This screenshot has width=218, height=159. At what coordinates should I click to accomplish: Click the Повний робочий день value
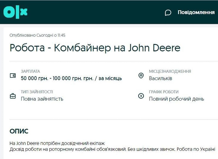click(x=176, y=99)
